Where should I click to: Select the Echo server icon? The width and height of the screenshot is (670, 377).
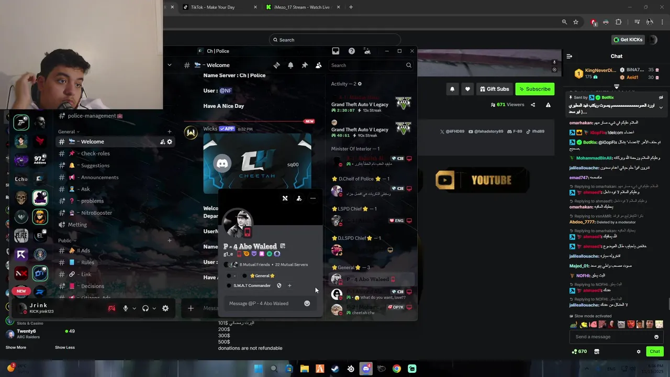[21, 179]
